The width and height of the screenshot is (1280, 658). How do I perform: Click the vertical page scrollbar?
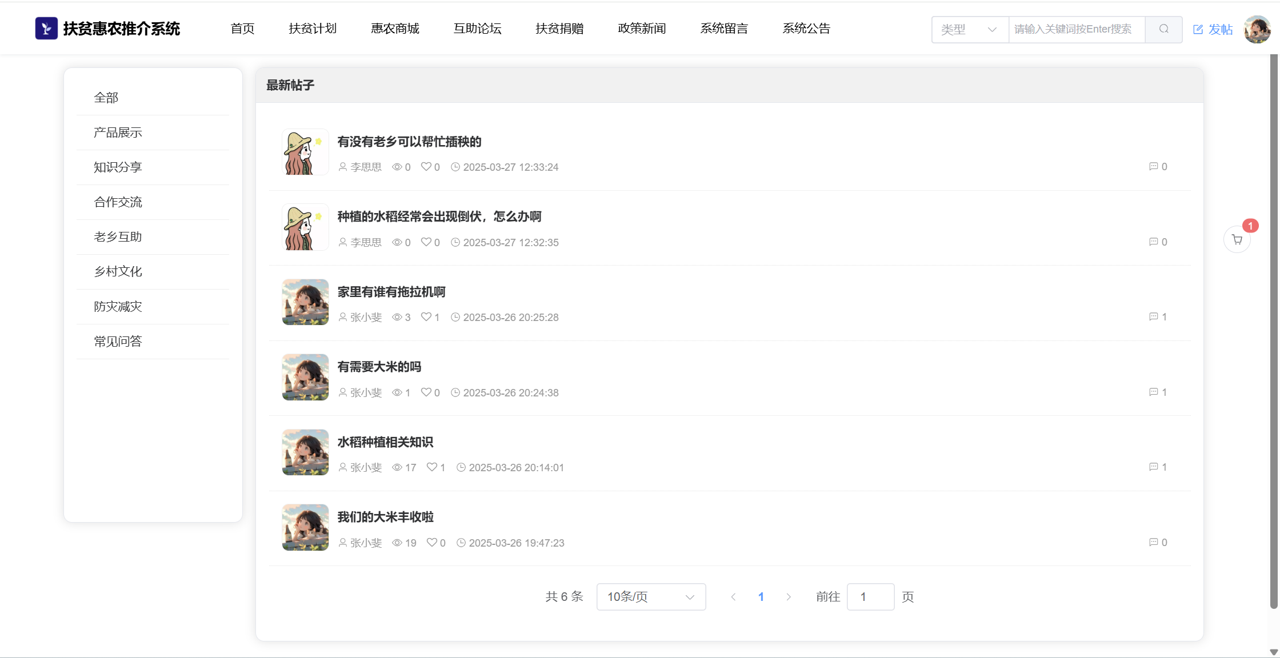coord(1274,331)
